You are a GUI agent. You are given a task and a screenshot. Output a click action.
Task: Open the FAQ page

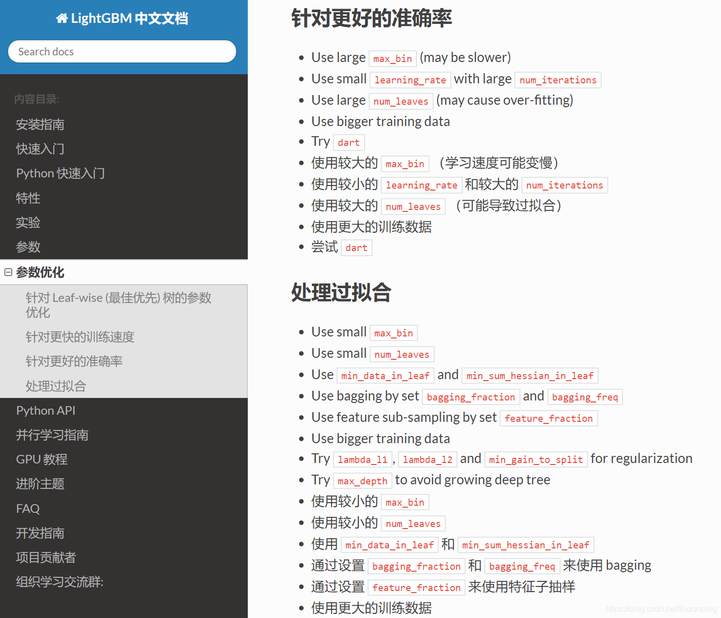point(28,509)
